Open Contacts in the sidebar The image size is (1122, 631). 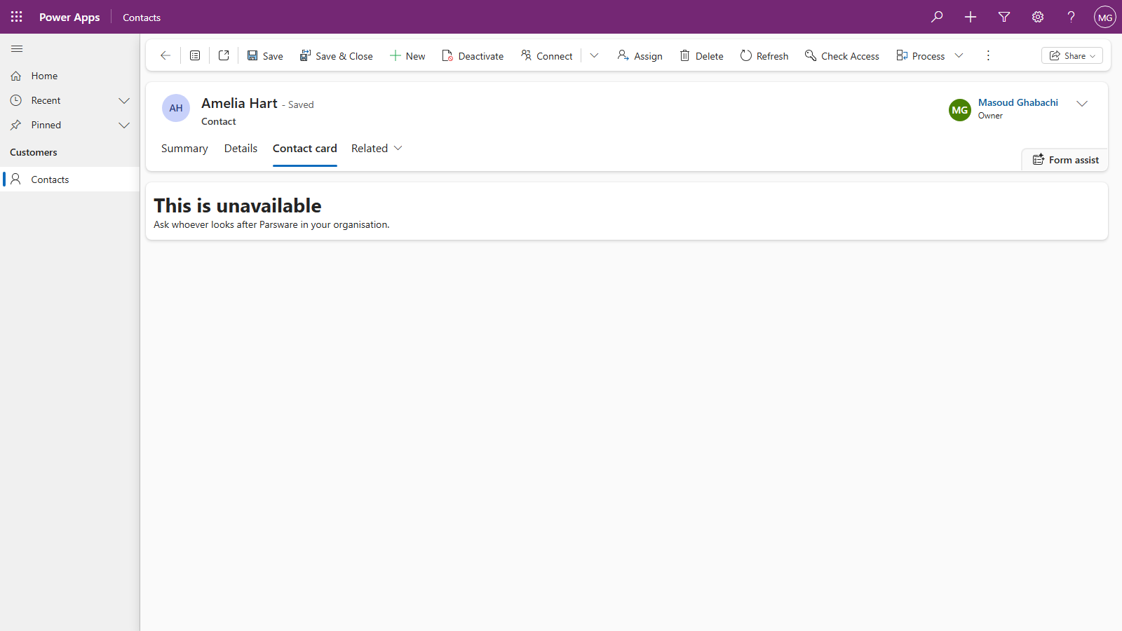click(70, 179)
